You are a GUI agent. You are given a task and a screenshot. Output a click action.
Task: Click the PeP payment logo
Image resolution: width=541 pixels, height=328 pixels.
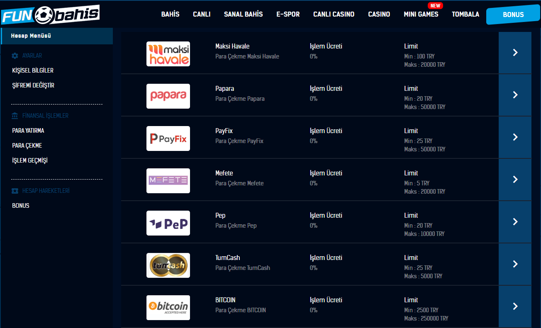point(168,223)
